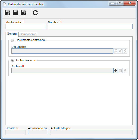This screenshot has height=140, width=138.
Task: Click the lightning icon beside Documento field
Action: tap(125, 51)
